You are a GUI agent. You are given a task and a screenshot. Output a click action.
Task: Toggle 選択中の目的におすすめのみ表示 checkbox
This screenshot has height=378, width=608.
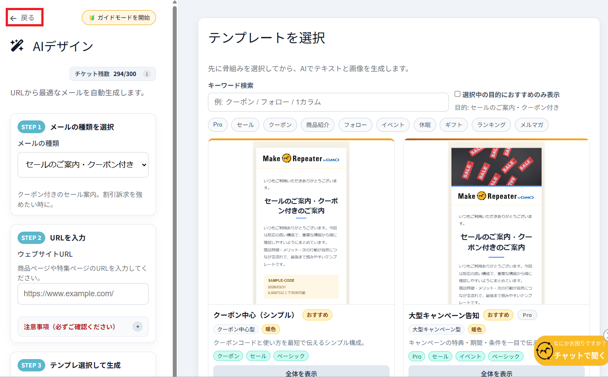458,94
